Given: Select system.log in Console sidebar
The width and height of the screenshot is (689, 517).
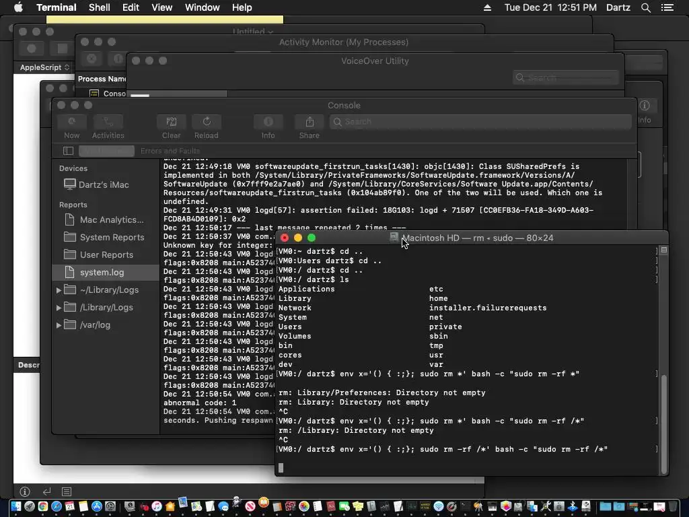Looking at the screenshot, I should pos(106,273).
